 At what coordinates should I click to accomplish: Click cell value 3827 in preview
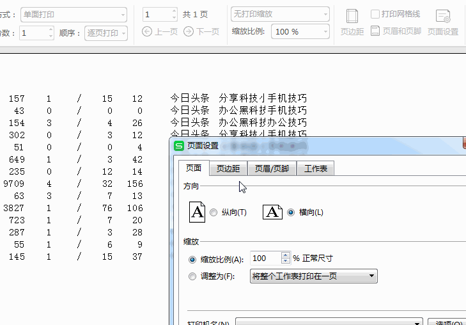pyautogui.click(x=13, y=208)
